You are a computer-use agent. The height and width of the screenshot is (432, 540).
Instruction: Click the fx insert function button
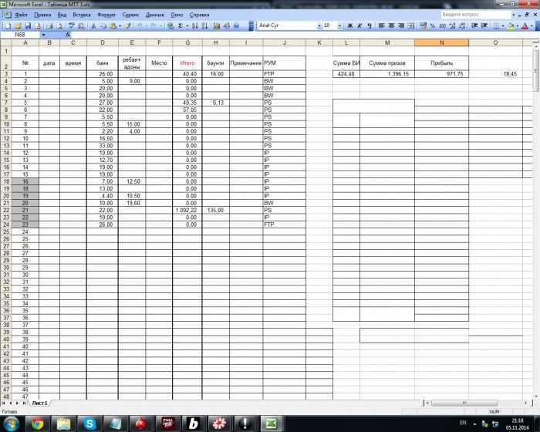pos(68,35)
